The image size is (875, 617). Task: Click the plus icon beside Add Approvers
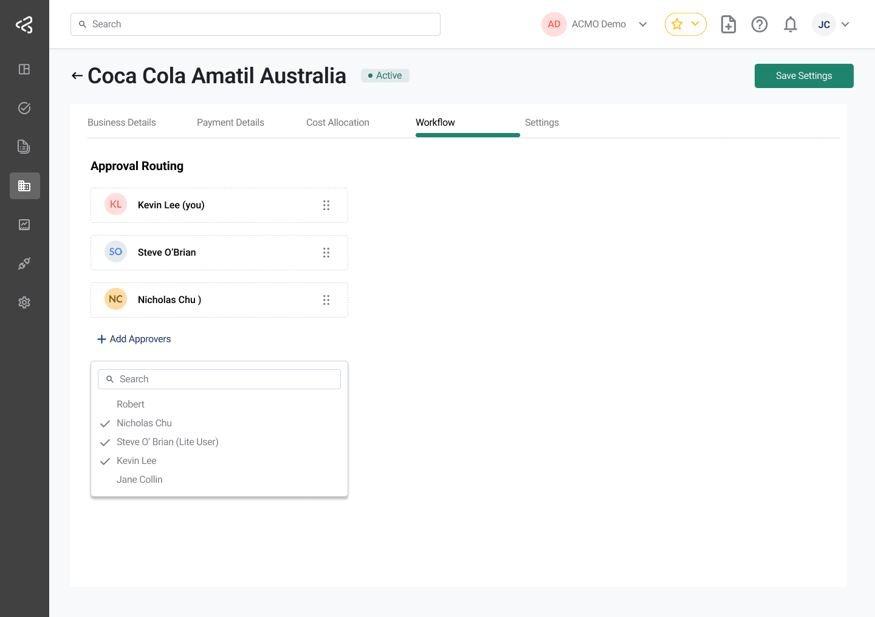(x=102, y=339)
